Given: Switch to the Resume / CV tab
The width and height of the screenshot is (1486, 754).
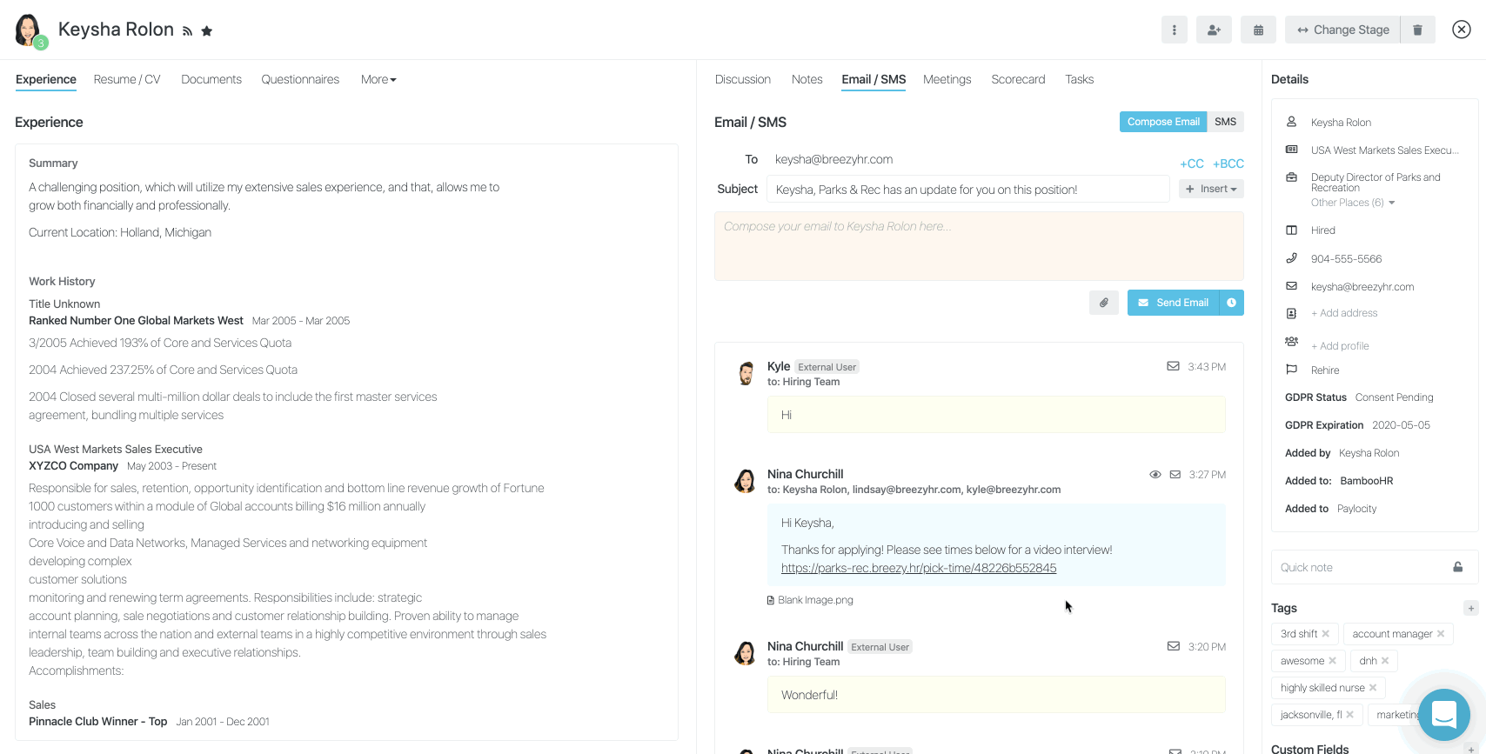Looking at the screenshot, I should (x=127, y=79).
